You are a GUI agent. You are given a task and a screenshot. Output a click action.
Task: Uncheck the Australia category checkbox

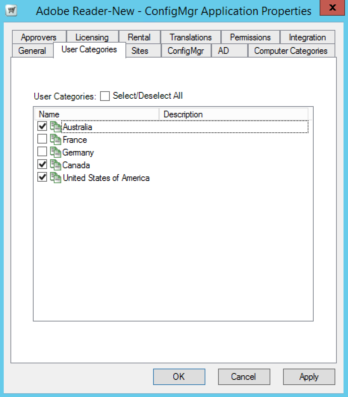coord(42,127)
